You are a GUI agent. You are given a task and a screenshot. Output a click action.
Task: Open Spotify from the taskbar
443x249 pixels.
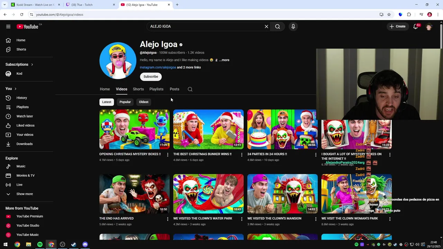click(40, 245)
